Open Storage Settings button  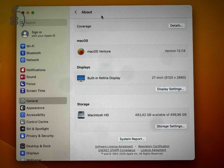(171, 126)
